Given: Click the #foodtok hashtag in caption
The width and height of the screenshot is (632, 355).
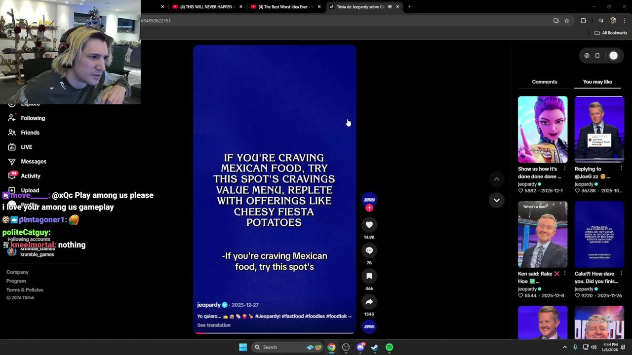Looking at the screenshot, I should [x=336, y=316].
